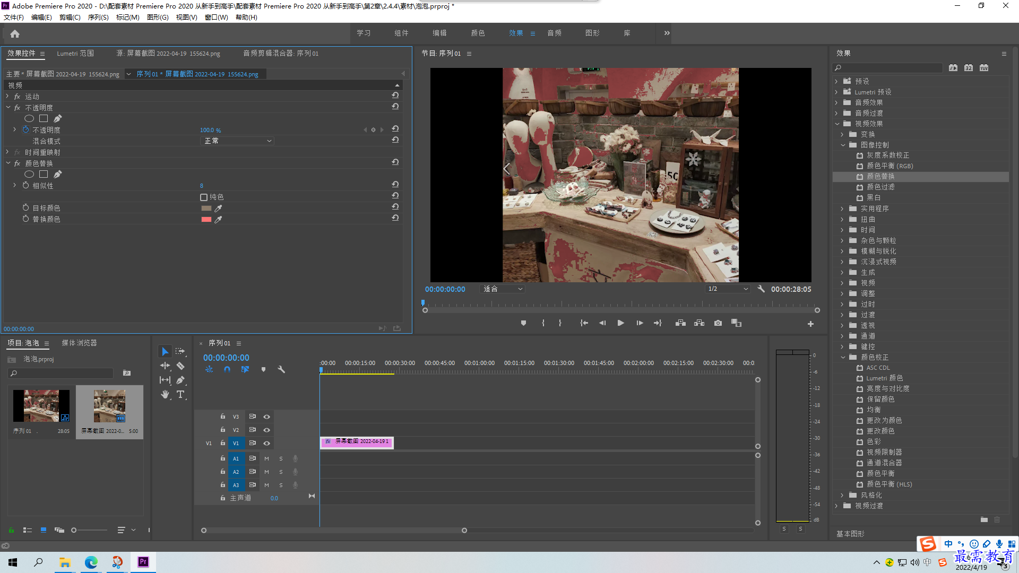
Task: Solo audio track A2
Action: point(281,472)
